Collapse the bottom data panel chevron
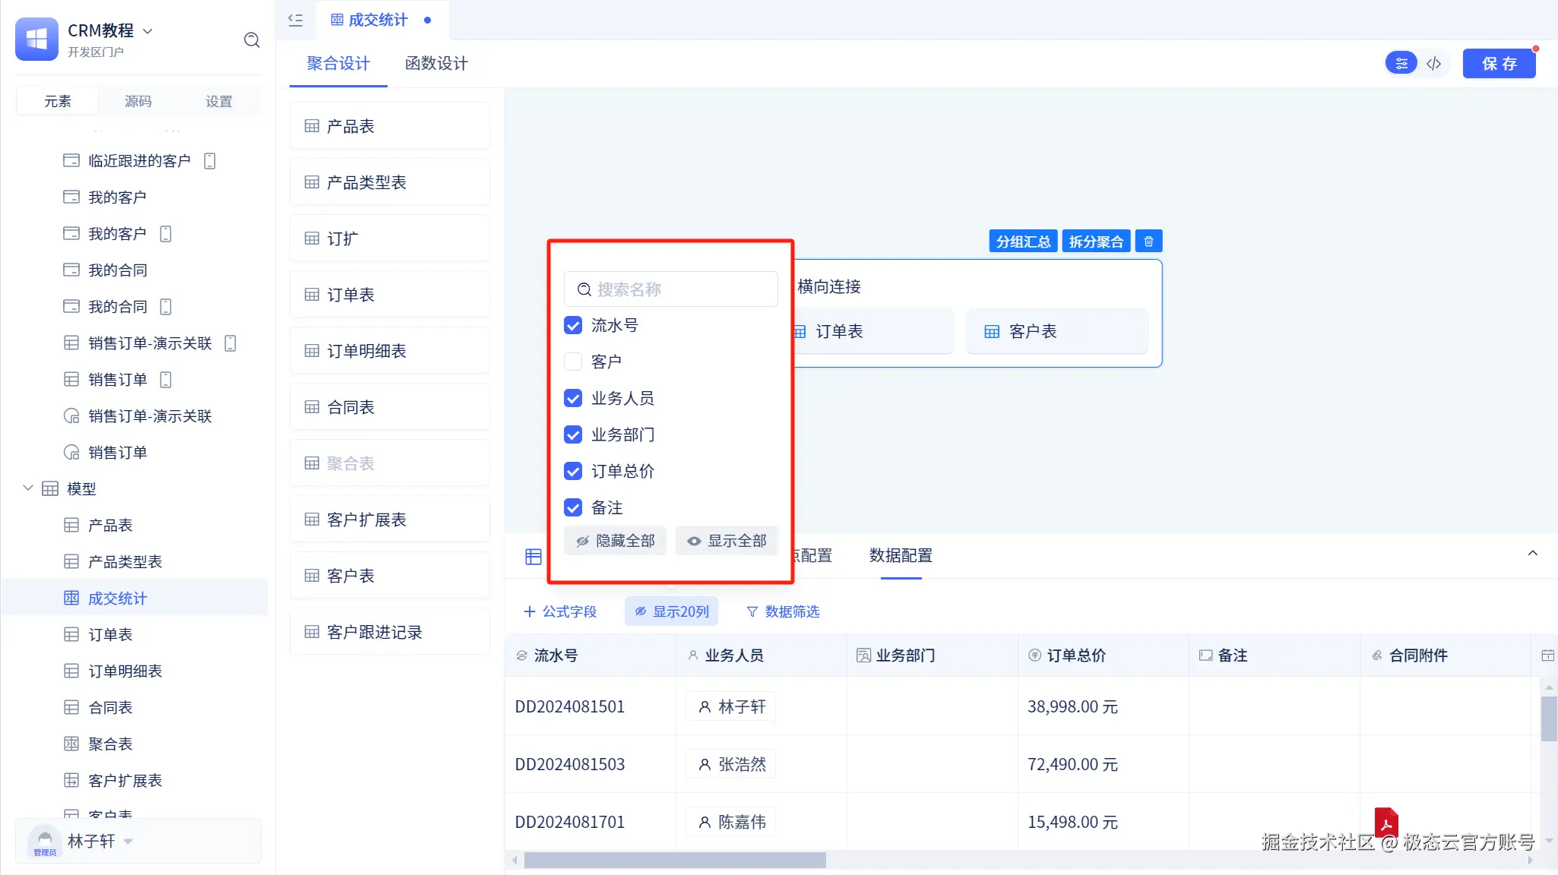 click(x=1532, y=554)
